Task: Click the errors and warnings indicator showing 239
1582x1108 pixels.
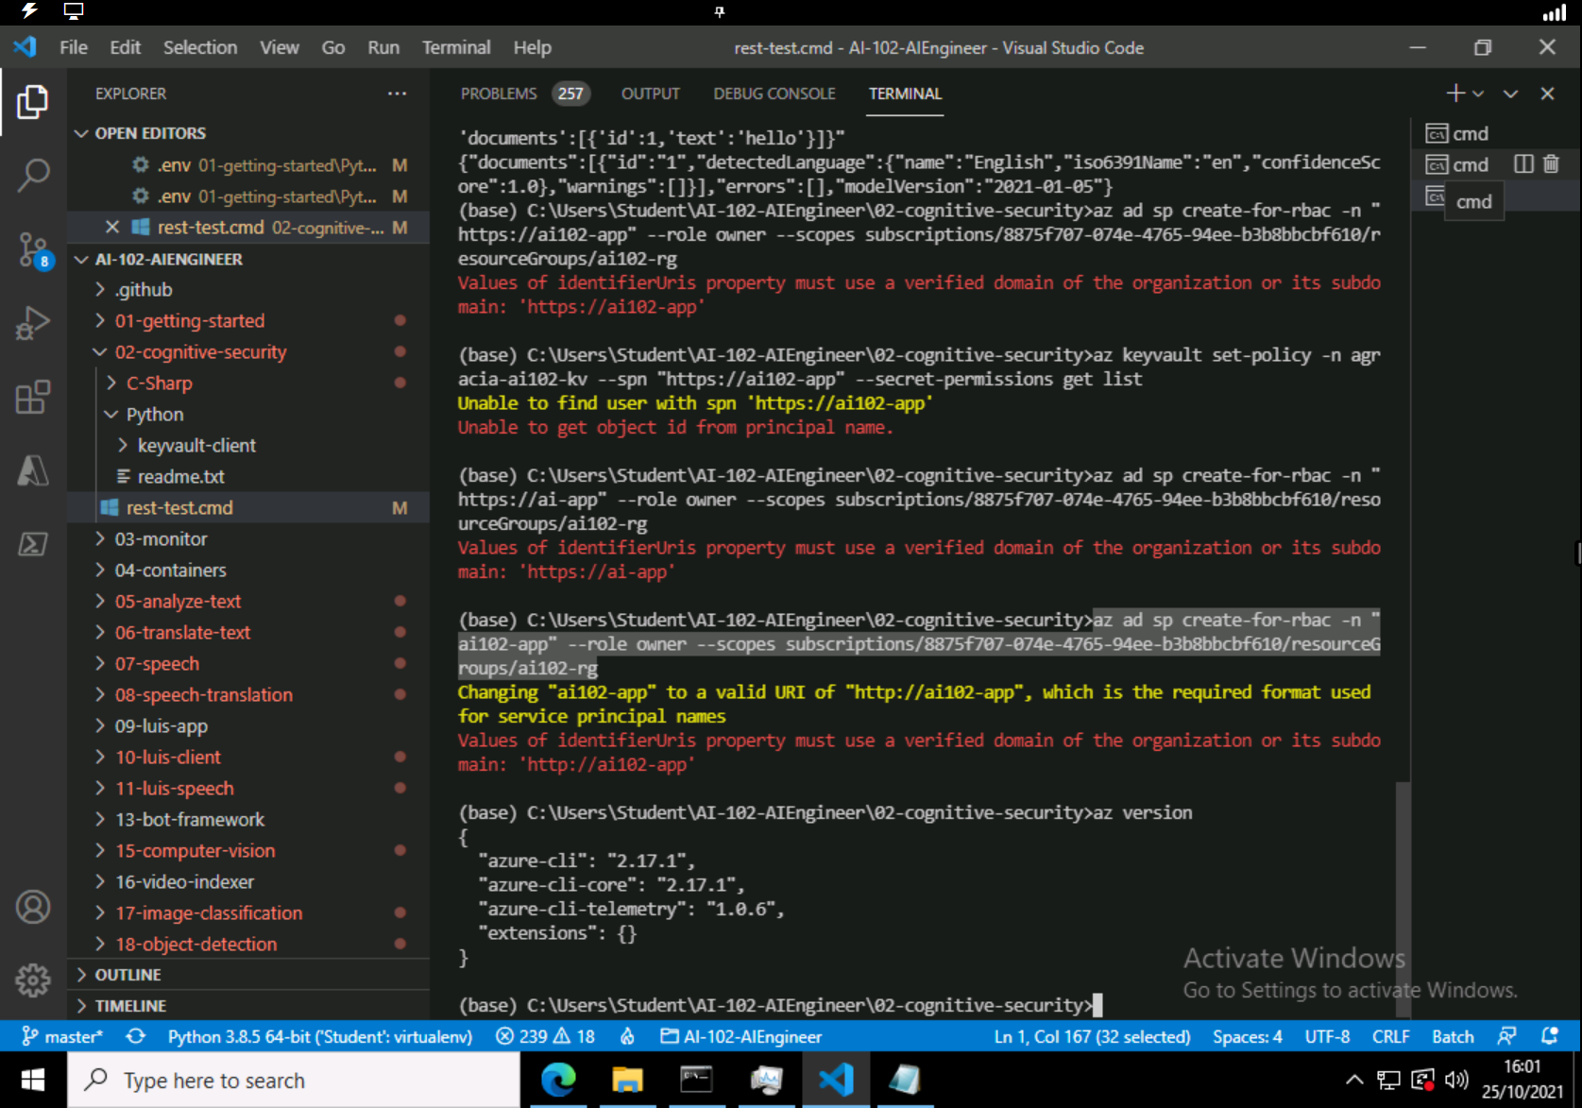Action: pyautogui.click(x=545, y=1035)
